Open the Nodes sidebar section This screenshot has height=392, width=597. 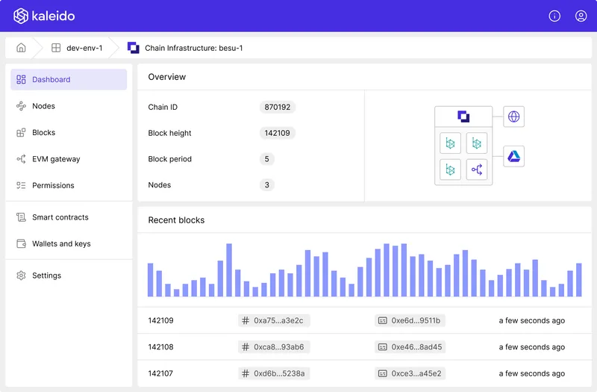[x=43, y=106]
